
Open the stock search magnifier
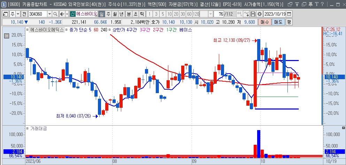55,14
